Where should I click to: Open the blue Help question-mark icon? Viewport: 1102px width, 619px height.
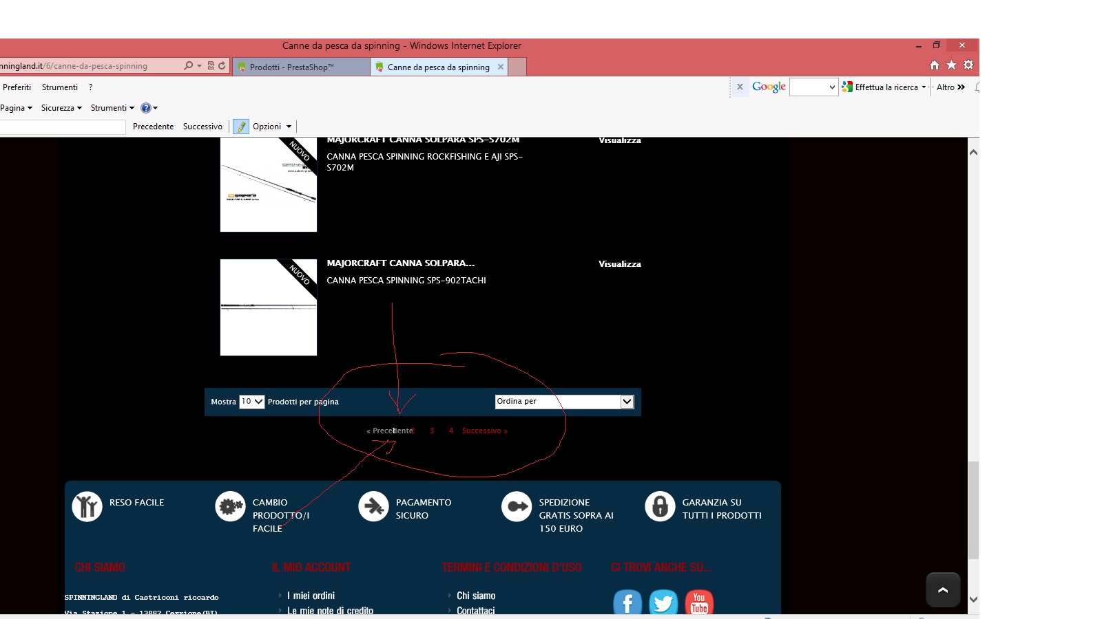145,108
